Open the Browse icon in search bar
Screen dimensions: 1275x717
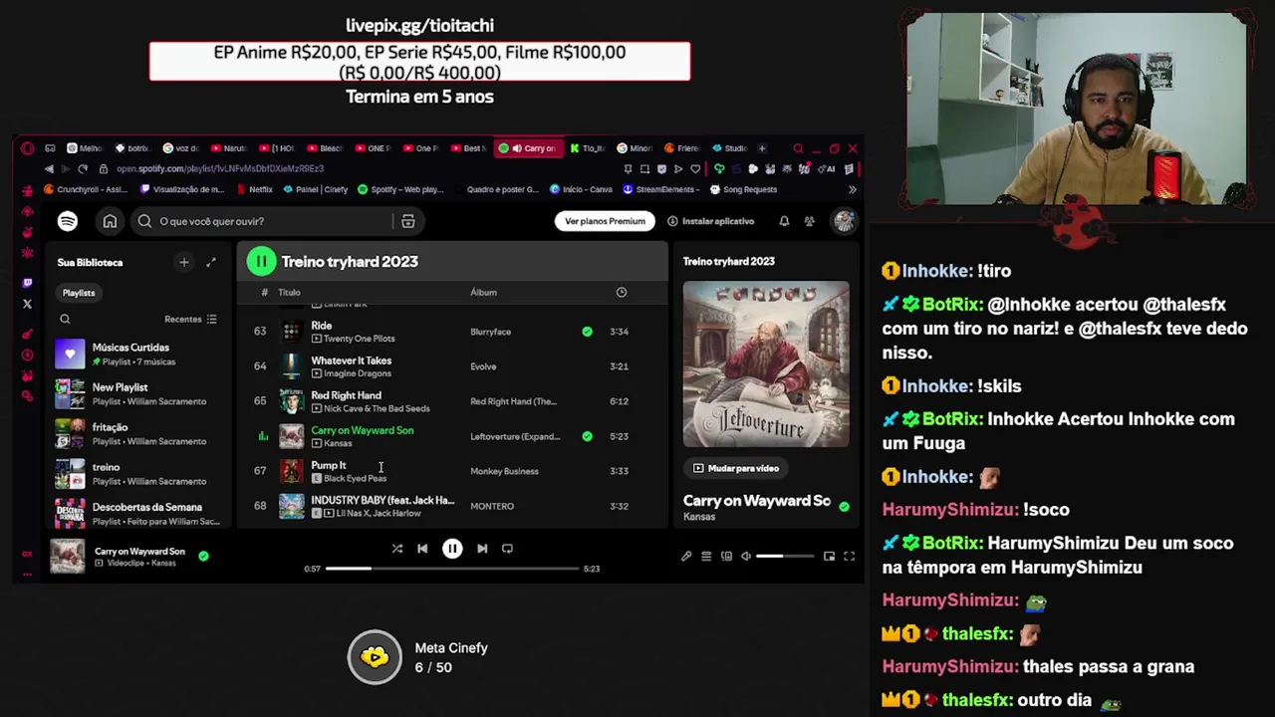coord(407,221)
